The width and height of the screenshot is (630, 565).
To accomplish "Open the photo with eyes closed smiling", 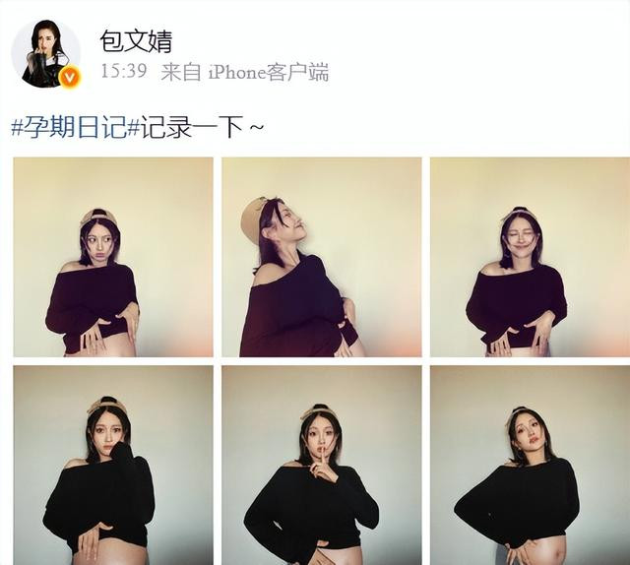I will coord(530,257).
